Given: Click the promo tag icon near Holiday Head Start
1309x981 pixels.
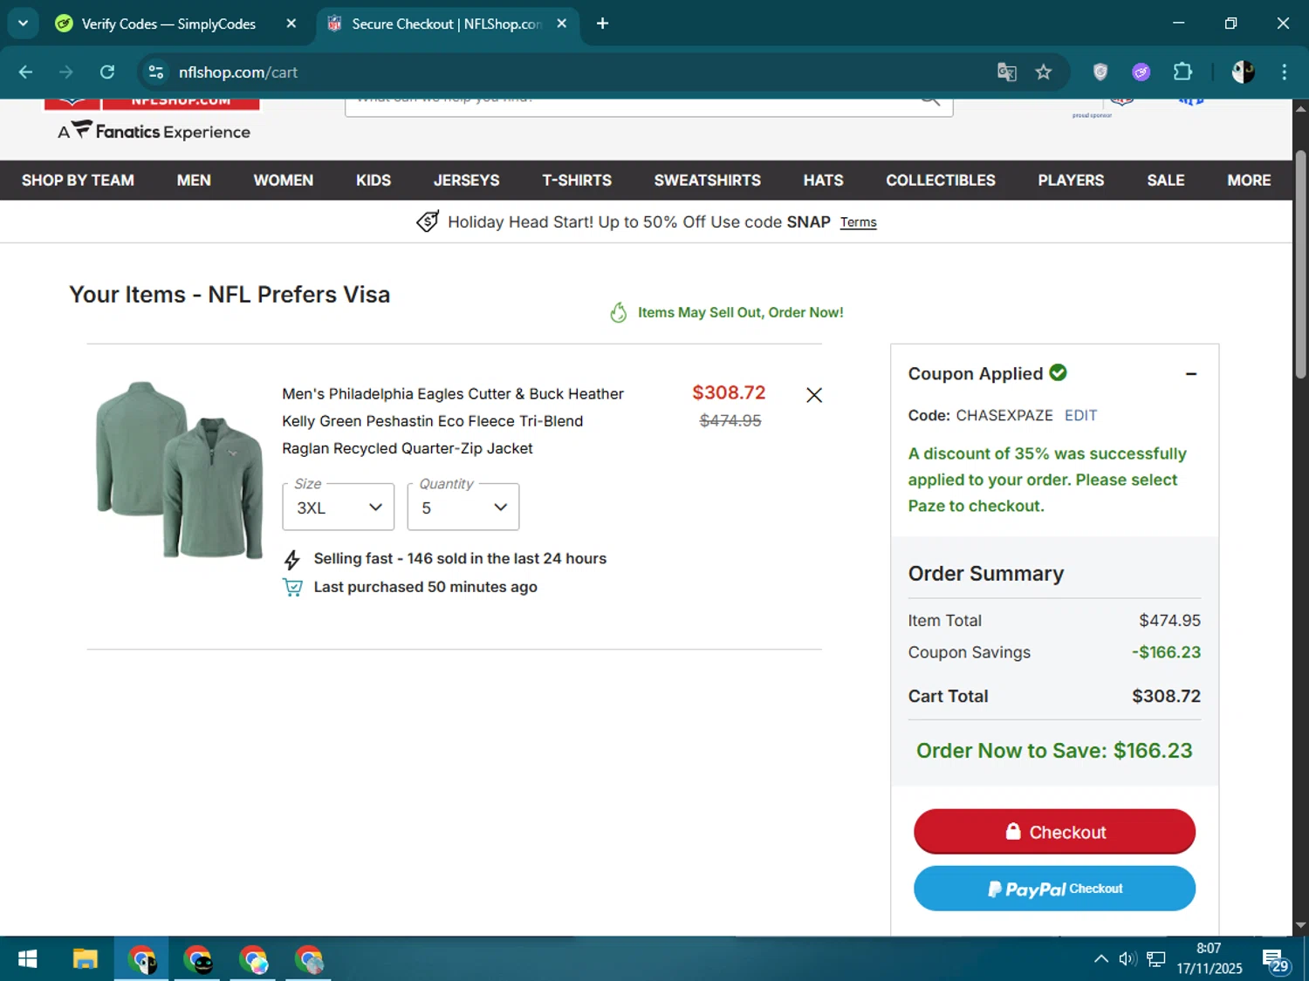Looking at the screenshot, I should tap(428, 221).
